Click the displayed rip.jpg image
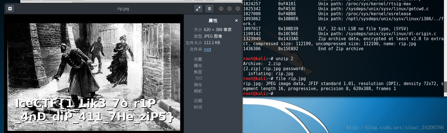Viewport: 447px width, 133px height. click(94, 77)
